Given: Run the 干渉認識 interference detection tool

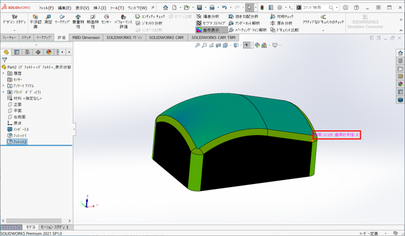Looking at the screenshot, I should (x=34, y=20).
